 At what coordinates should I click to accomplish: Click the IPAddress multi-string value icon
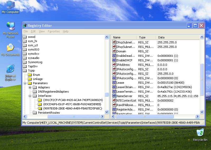pos(114,64)
